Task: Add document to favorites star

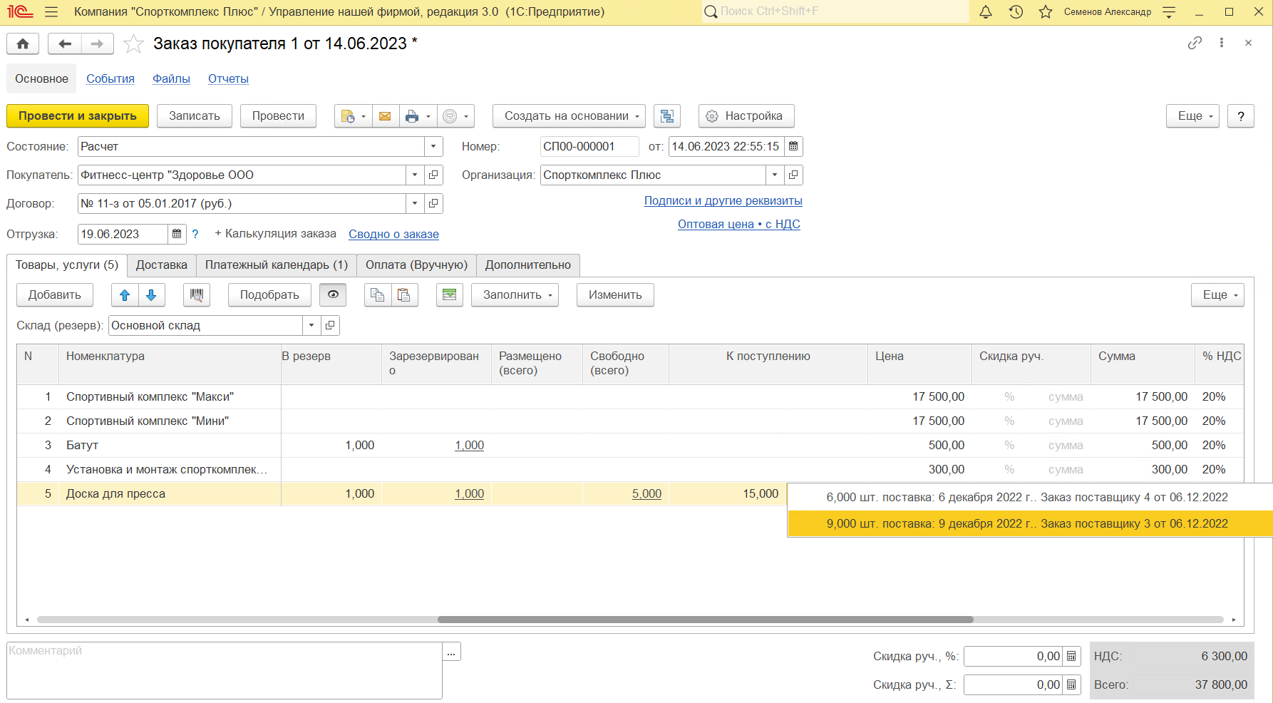Action: tap(133, 44)
